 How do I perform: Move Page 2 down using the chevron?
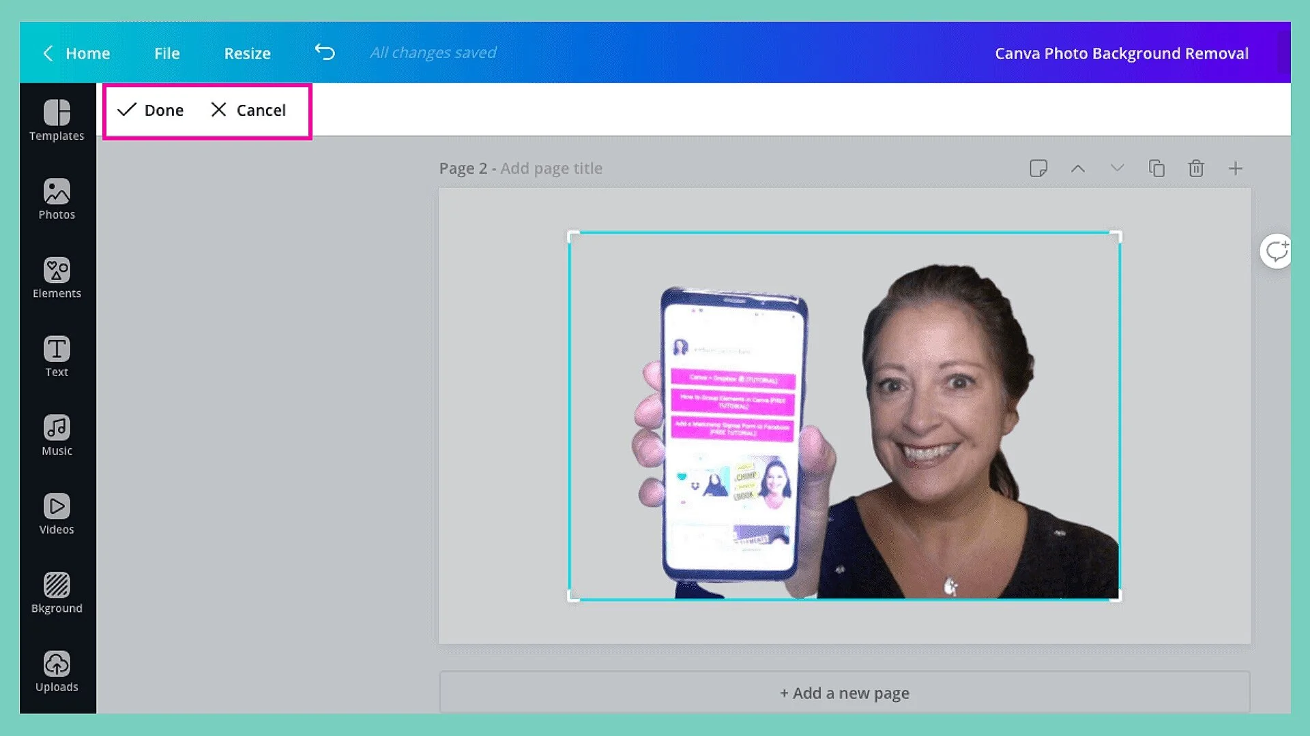(x=1117, y=168)
